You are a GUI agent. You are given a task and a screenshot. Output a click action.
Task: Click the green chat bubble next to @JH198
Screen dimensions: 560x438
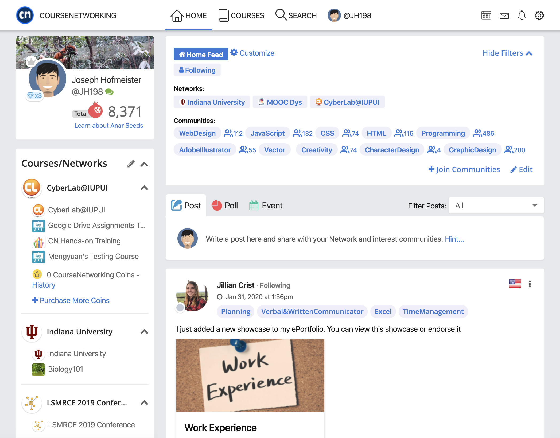pos(109,92)
